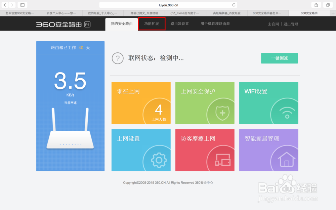Click the smart home house icon
This screenshot has height=210, width=336.
(287, 159)
